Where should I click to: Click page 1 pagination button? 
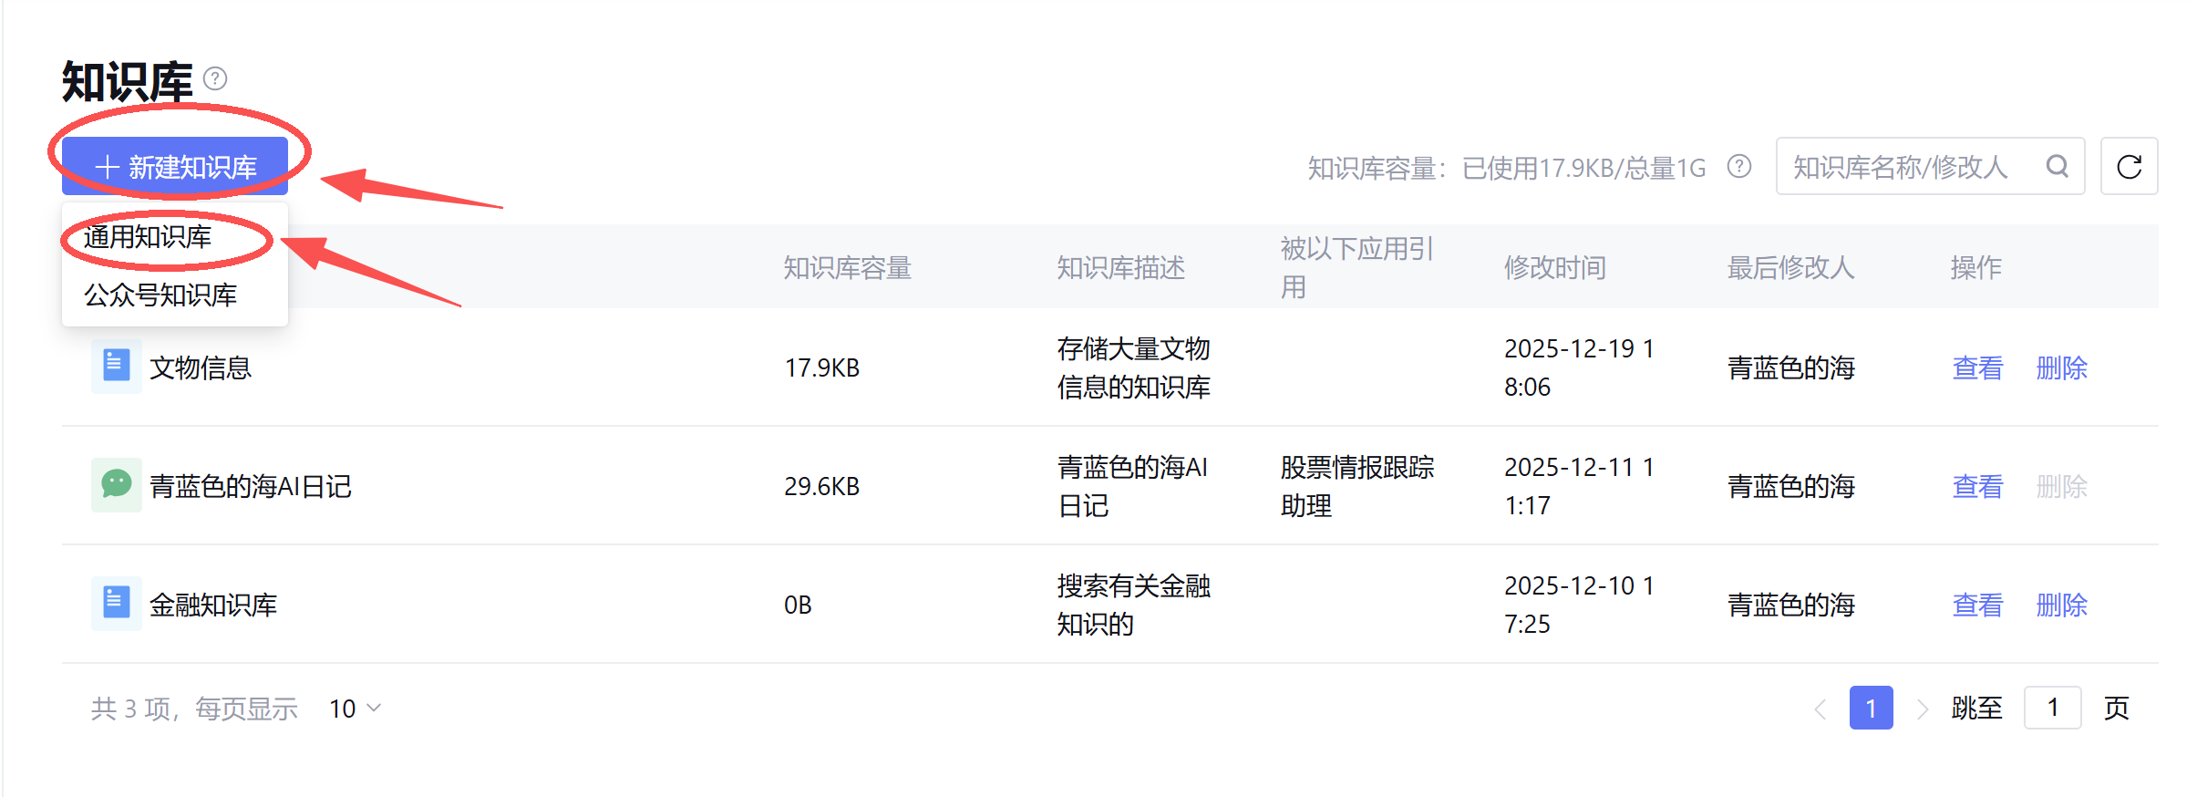click(x=1871, y=709)
